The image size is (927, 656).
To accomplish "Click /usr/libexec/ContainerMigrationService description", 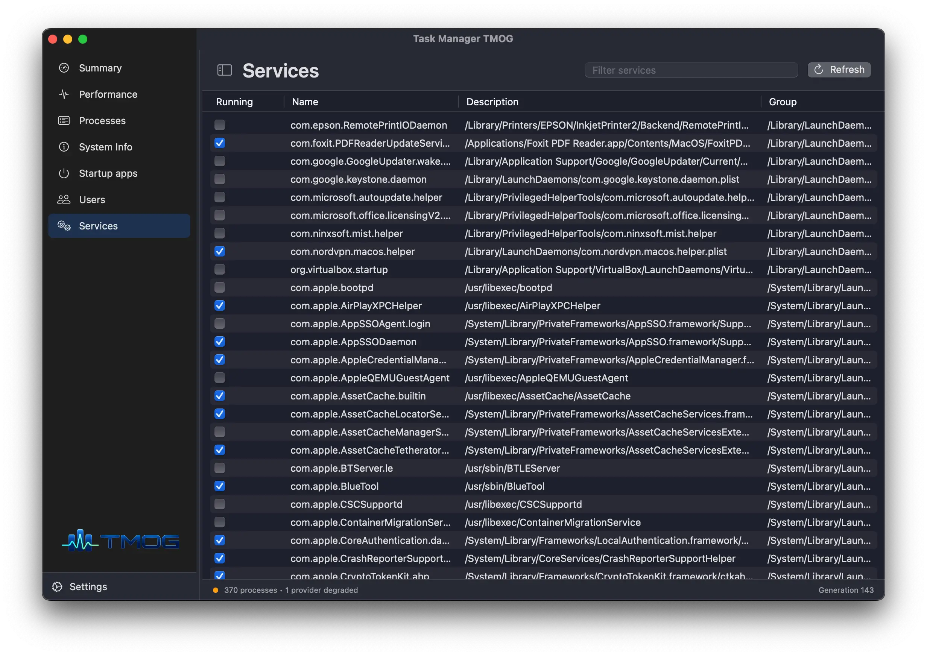I will (x=553, y=522).
